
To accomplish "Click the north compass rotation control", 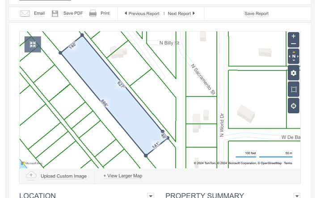I will 294,56.
